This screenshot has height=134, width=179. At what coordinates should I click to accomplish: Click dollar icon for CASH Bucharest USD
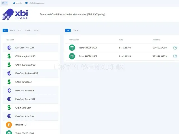click(9, 65)
